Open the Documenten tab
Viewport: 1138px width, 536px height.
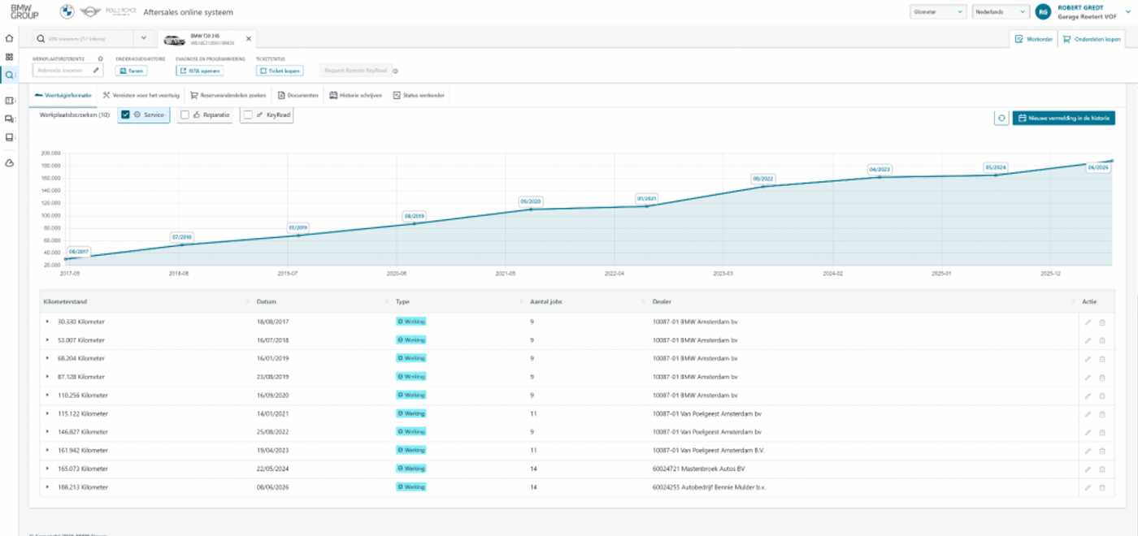point(298,95)
